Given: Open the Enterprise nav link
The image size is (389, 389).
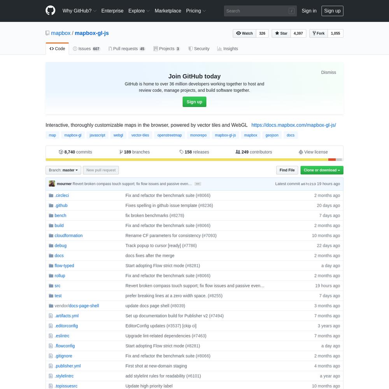Looking at the screenshot, I should pyautogui.click(x=112, y=11).
